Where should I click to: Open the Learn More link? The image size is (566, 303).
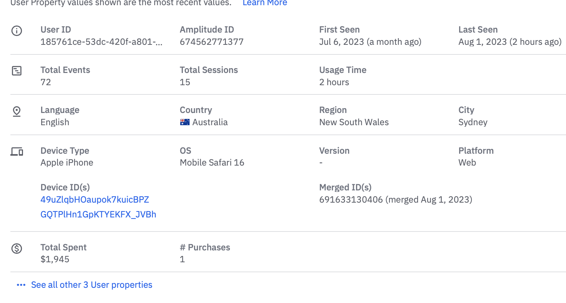click(x=264, y=3)
